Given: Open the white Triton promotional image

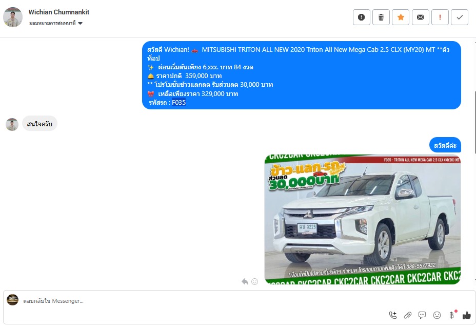Looking at the screenshot, I should pos(363,219).
